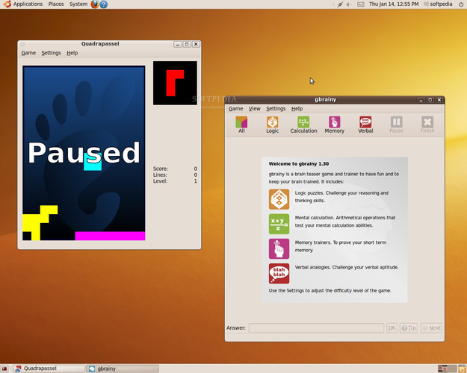This screenshot has width=467, height=373.
Task: Open gbrainy View menu
Action: [x=254, y=109]
